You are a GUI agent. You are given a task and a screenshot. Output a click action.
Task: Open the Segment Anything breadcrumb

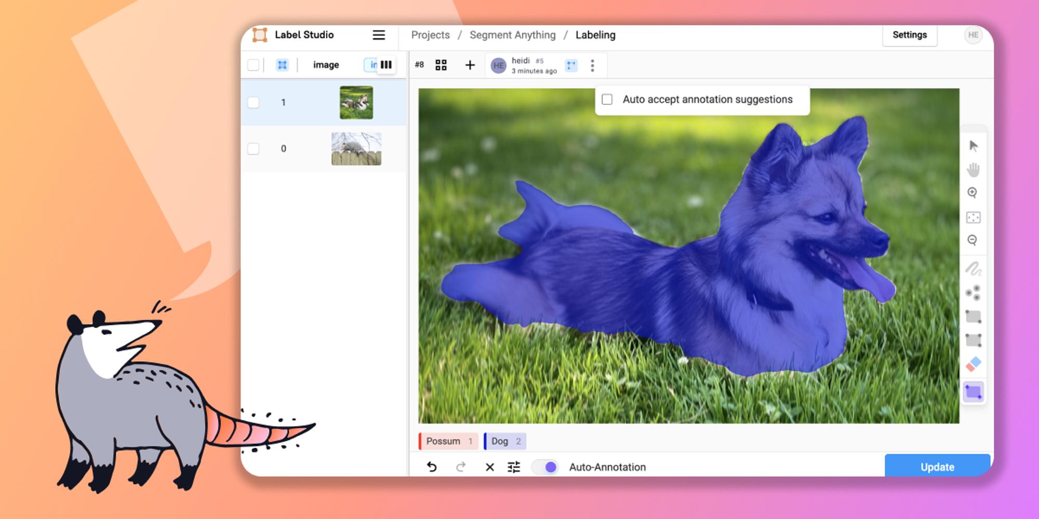[x=512, y=35]
